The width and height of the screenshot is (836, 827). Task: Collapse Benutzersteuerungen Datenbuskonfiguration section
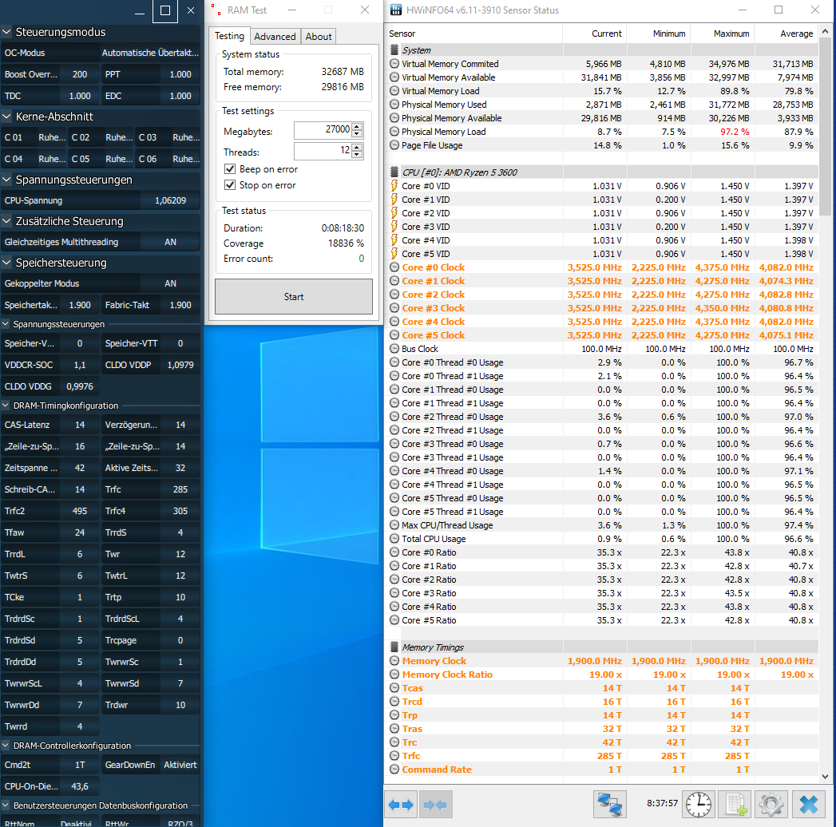pos(6,805)
